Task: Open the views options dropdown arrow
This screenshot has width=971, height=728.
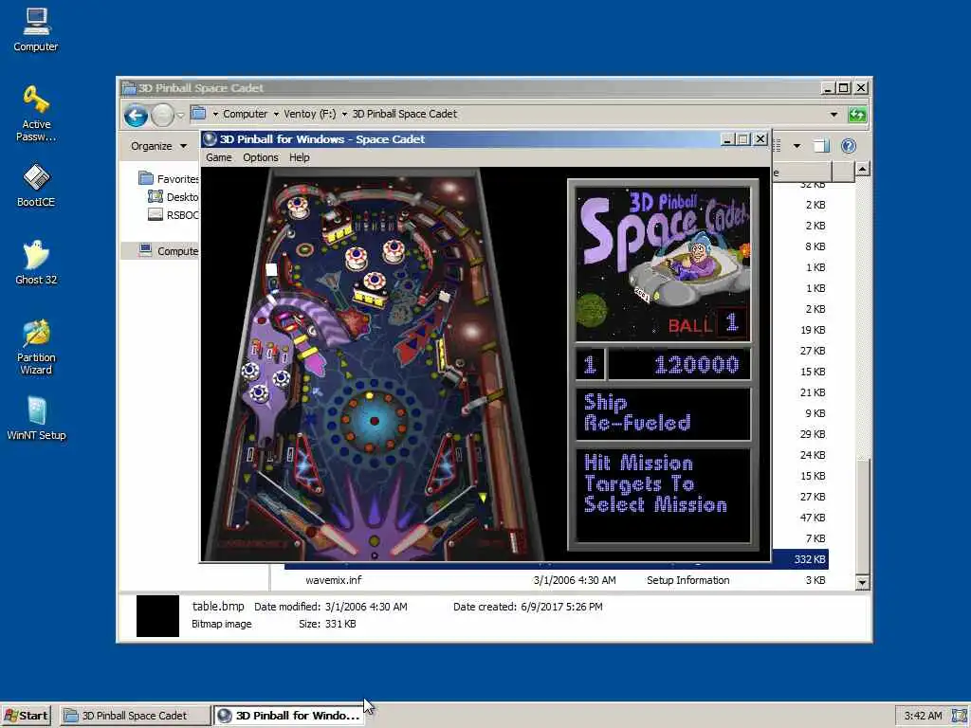Action: pyautogui.click(x=797, y=146)
